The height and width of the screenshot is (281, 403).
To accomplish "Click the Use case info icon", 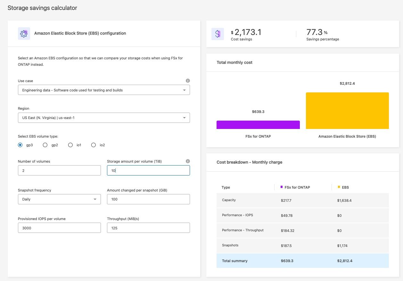I will [188, 81].
